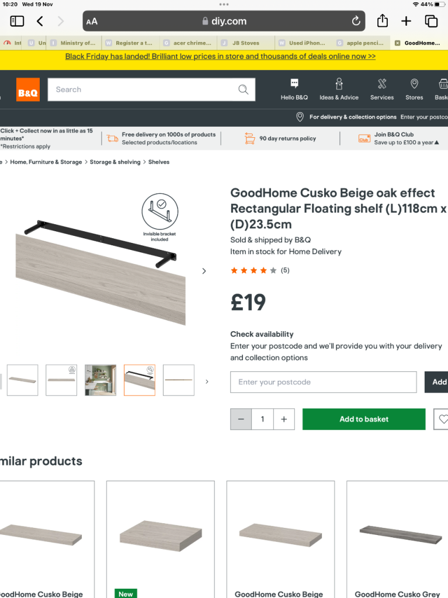Select the kitchen lifestyle photo thumbnail
448x598 pixels.
tap(100, 380)
